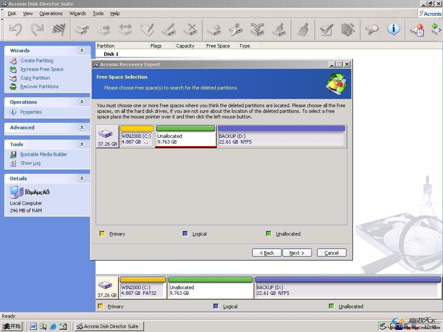The image size is (443, 332).
Task: Click Acronis Disk Director Suite taskbar button
Action: pyautogui.click(x=109, y=326)
